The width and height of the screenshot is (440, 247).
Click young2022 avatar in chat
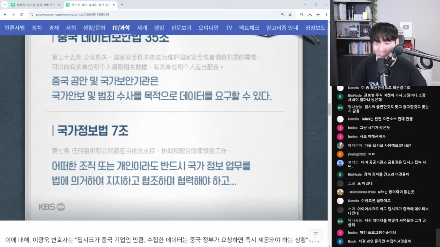point(340,154)
